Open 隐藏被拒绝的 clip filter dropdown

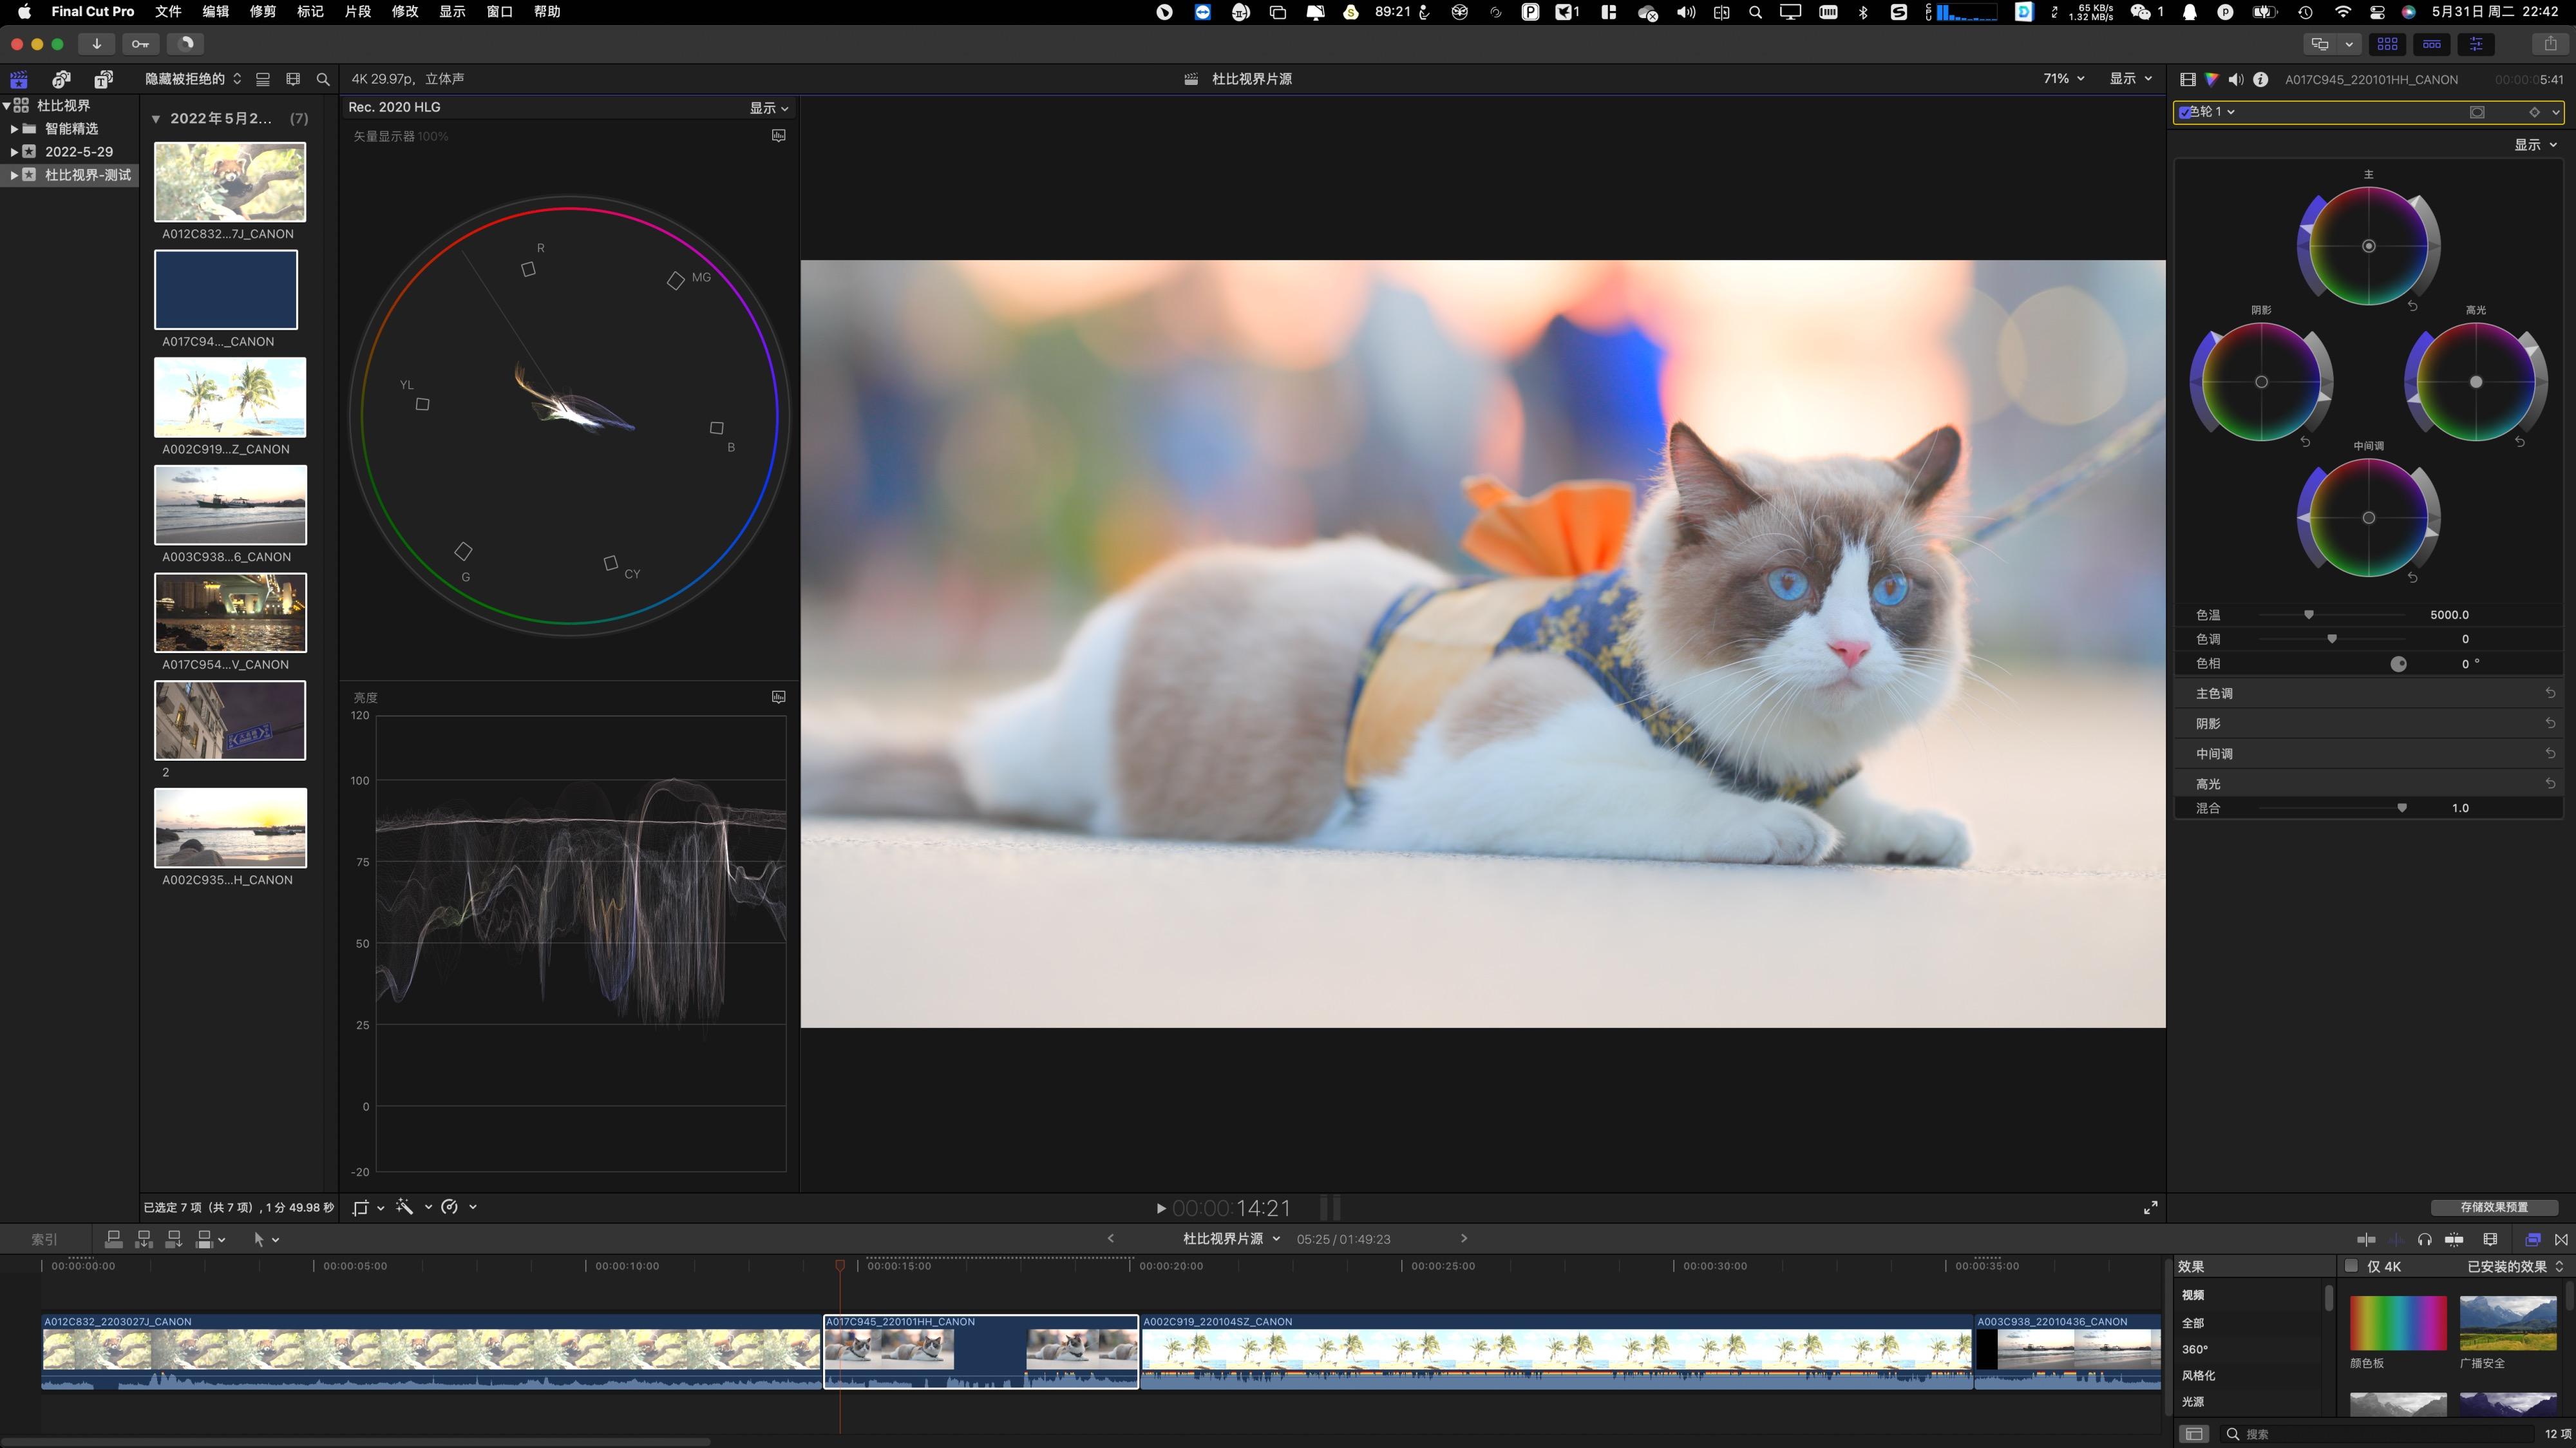coord(192,79)
